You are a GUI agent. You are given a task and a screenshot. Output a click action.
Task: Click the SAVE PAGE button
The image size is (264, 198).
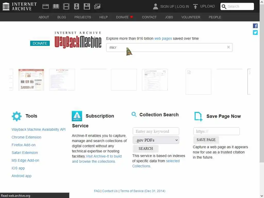point(206,140)
